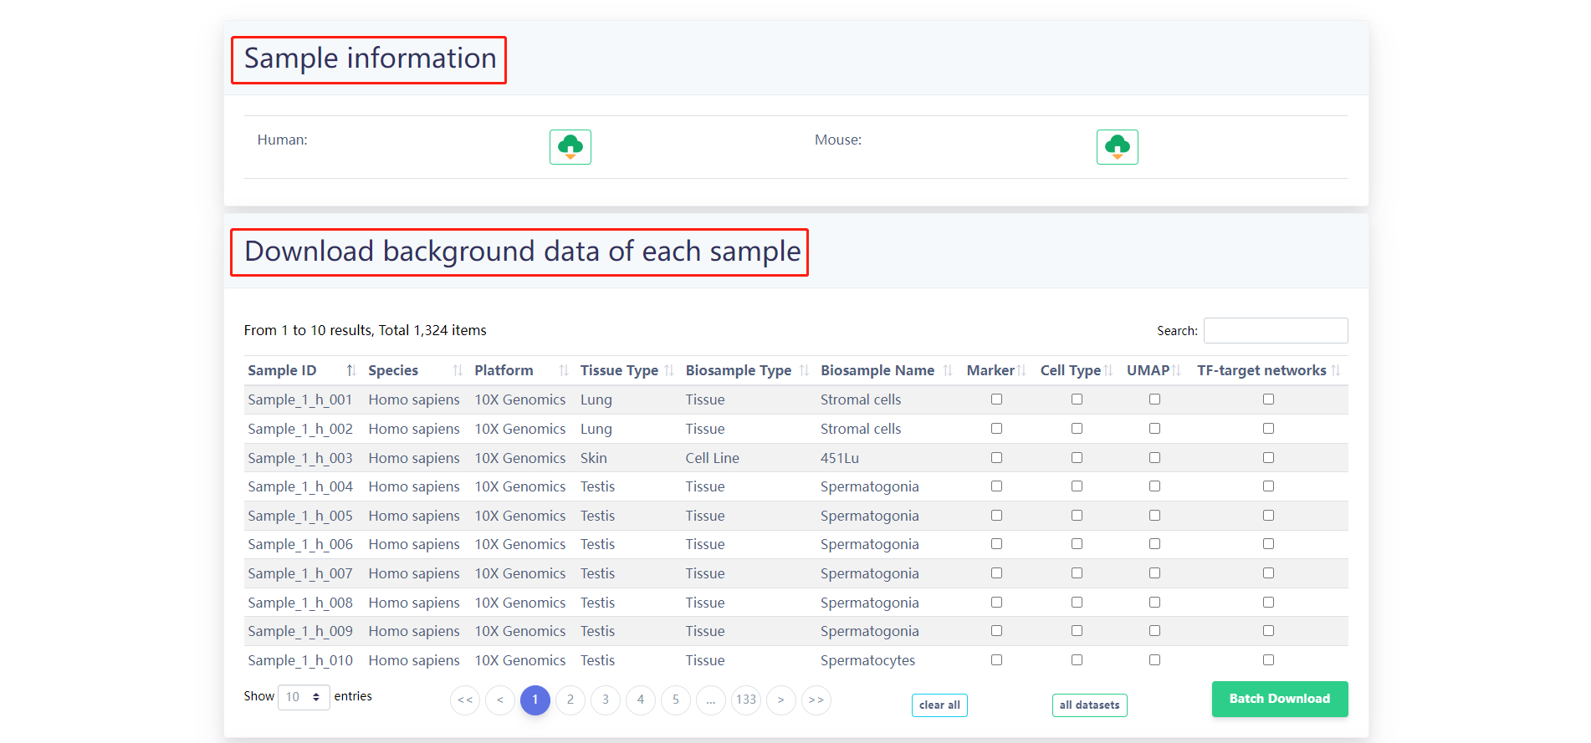This screenshot has width=1591, height=743.
Task: Check UMAP box for Sample_1_h_010
Action: (x=1154, y=660)
